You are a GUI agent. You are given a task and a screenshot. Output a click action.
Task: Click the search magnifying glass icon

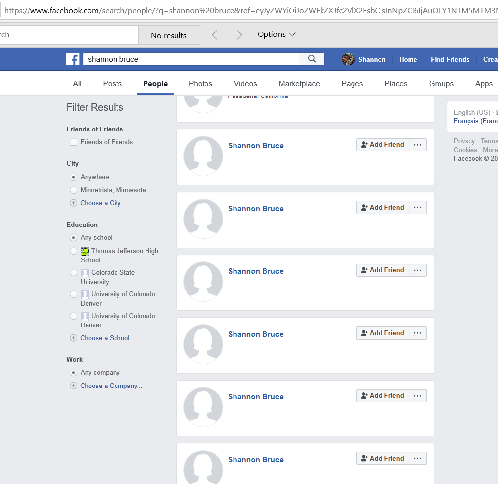click(312, 59)
